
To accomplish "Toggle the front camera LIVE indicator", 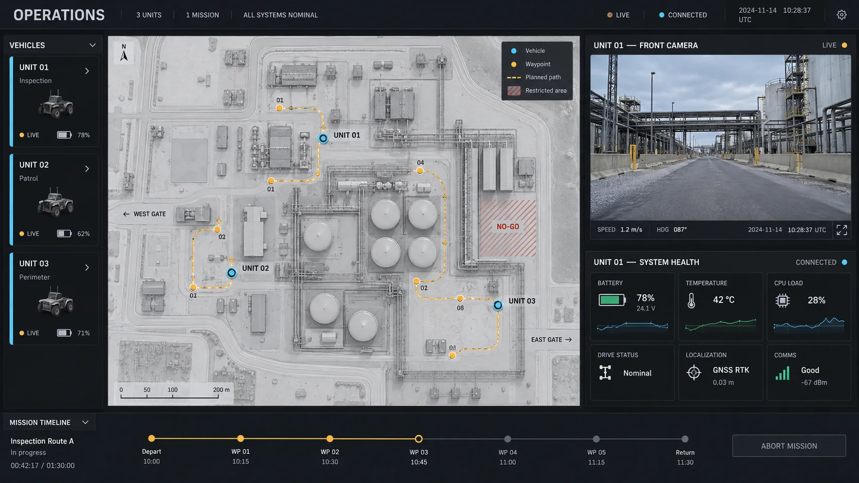I will [x=835, y=45].
